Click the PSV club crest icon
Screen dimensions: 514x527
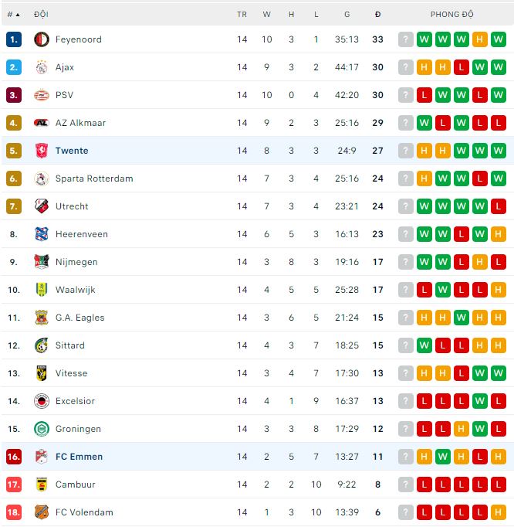42,95
